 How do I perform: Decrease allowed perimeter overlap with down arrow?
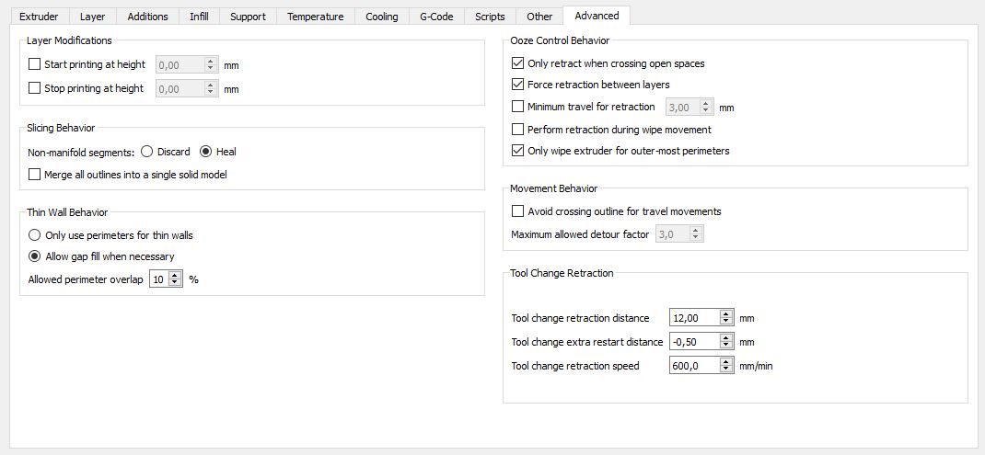click(x=175, y=283)
